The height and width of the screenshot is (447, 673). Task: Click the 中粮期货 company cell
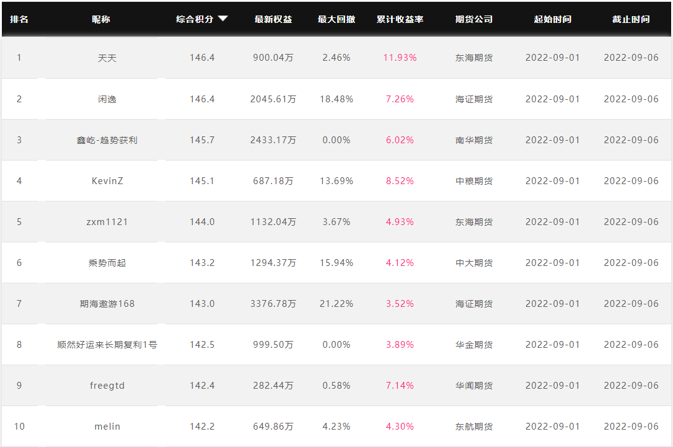474,181
